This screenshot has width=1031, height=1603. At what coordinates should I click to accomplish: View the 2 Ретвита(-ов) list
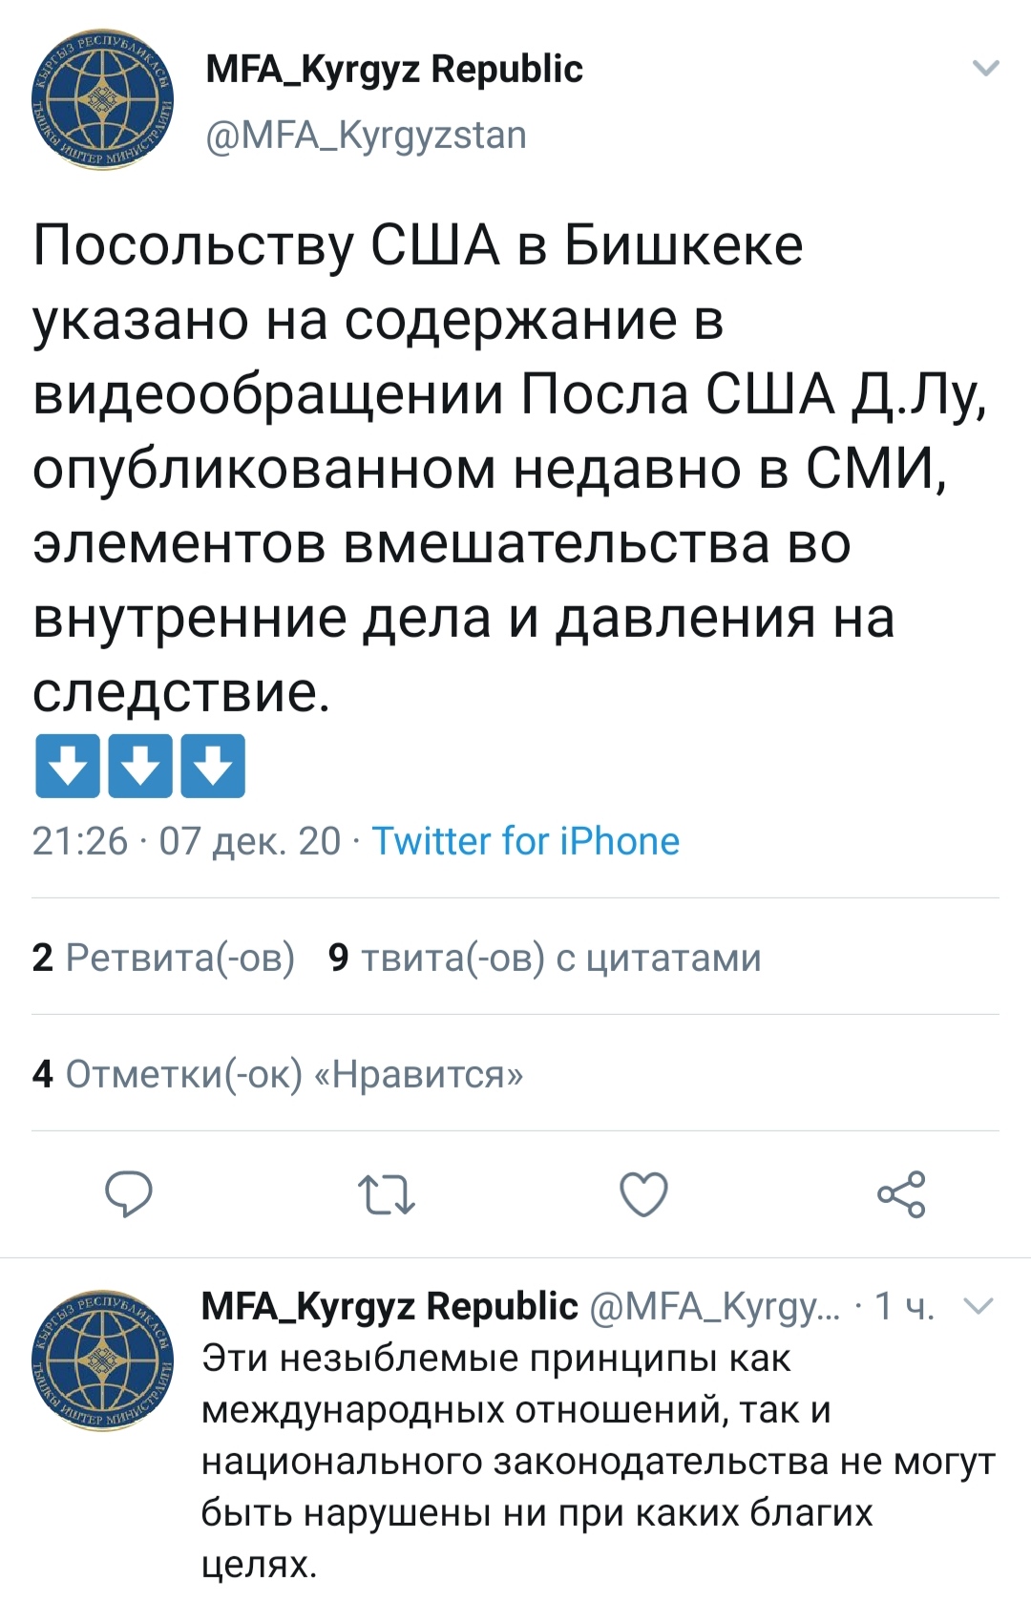[x=163, y=957]
